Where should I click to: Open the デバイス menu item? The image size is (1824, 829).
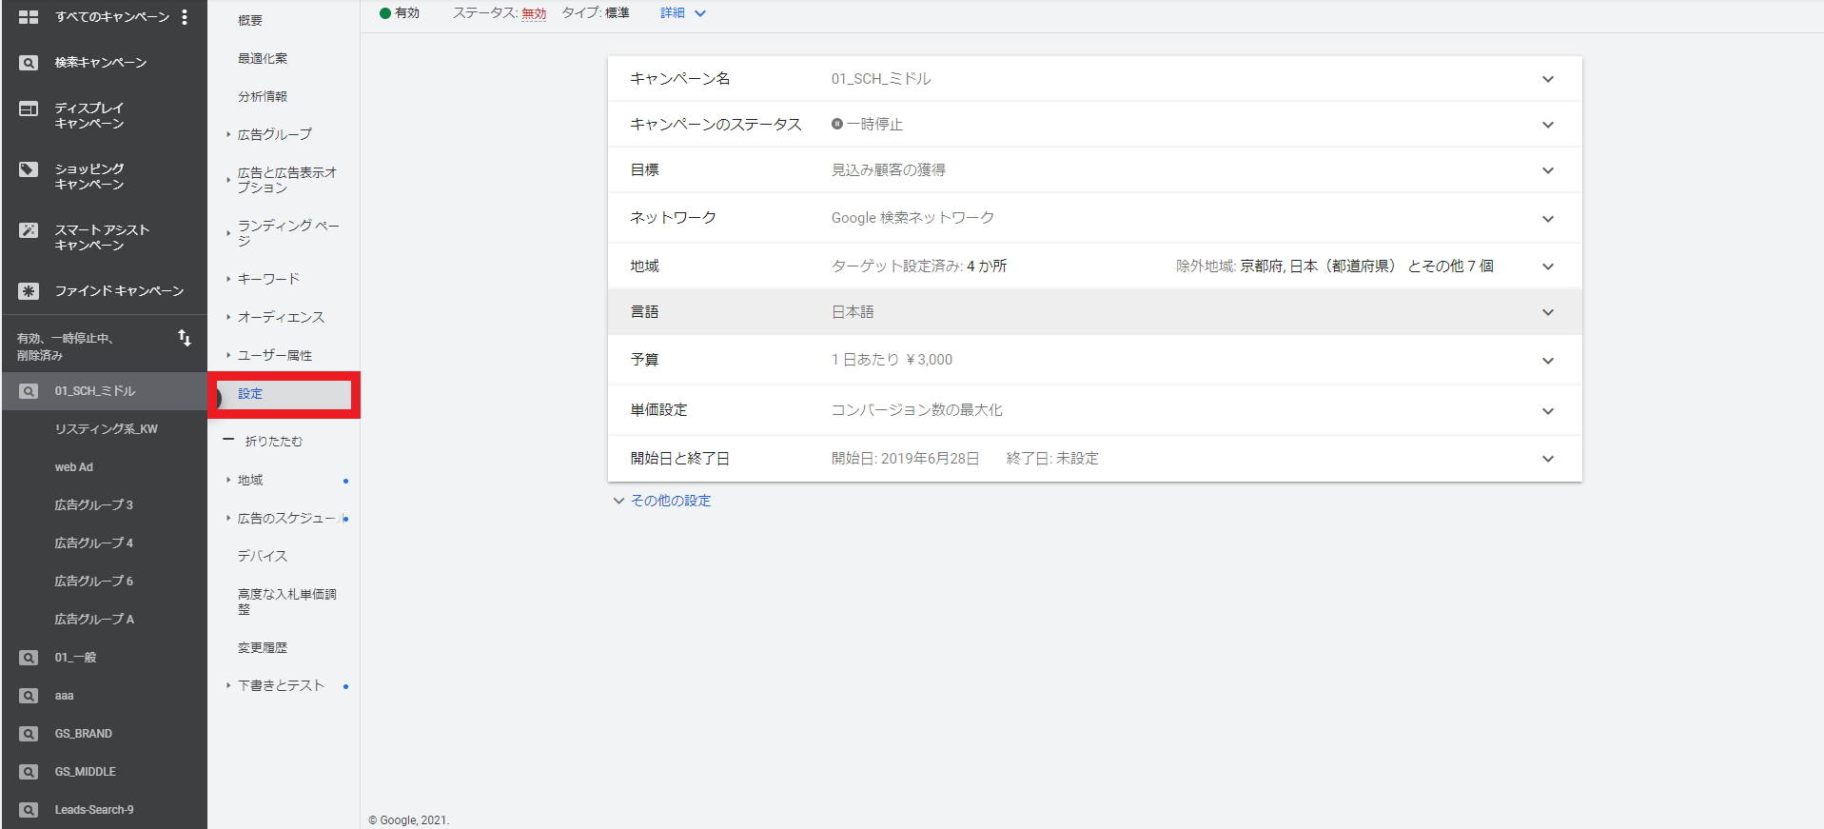point(263,556)
